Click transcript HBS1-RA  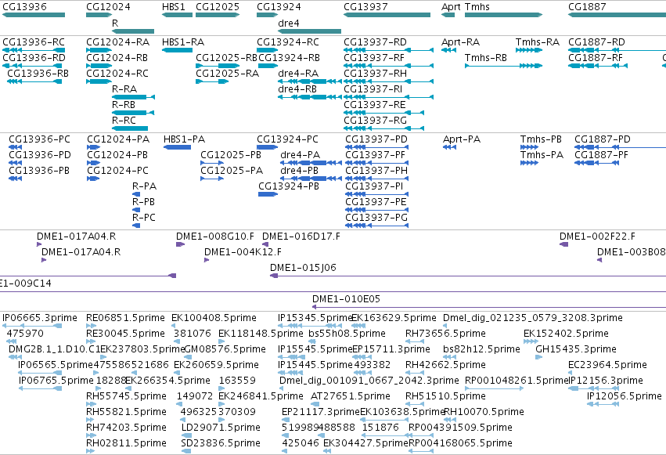pyautogui.click(x=177, y=50)
